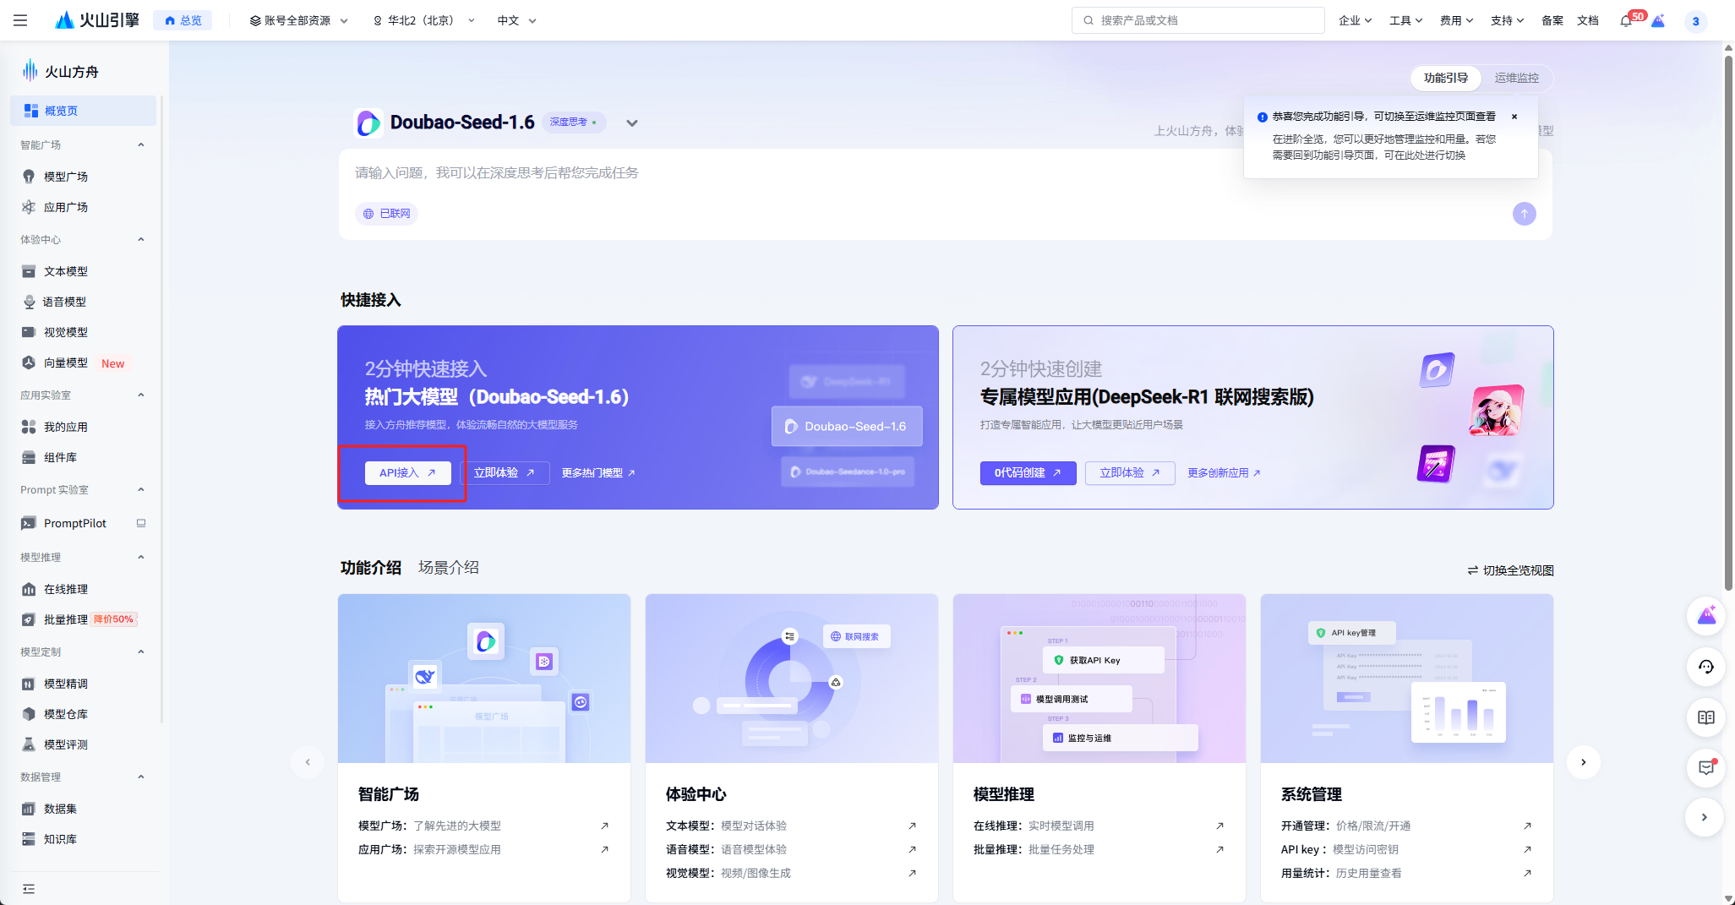Collapse the 数据管理 sidebar section
Viewport: 1735px width, 905px height.
click(141, 777)
